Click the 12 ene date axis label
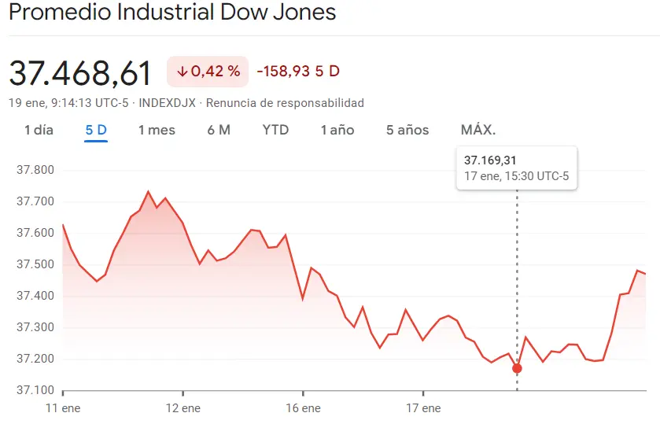The height and width of the screenshot is (424, 660). coord(185,408)
